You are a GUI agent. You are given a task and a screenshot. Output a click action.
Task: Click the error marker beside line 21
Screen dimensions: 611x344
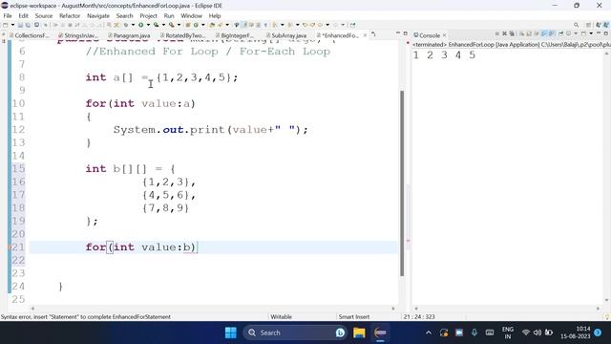10,247
